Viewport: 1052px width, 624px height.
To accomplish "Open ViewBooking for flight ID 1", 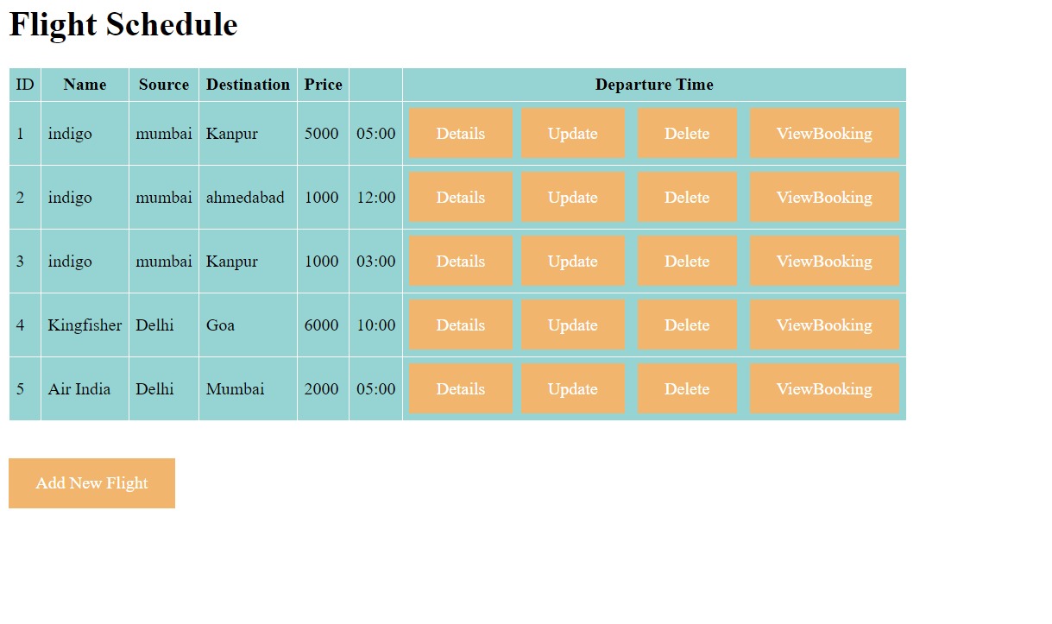I will [x=824, y=133].
